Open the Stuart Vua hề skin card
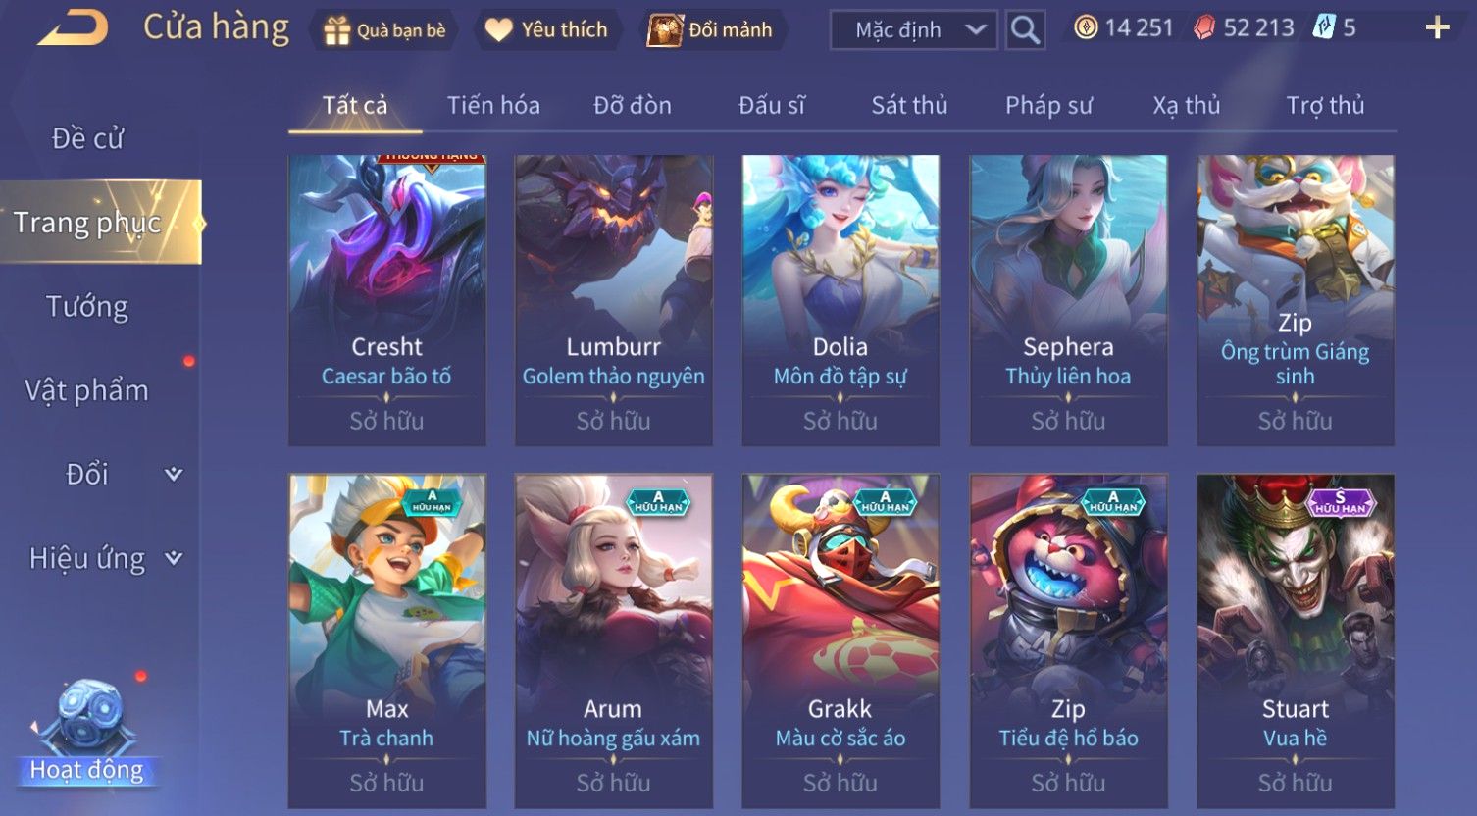Screen dimensions: 1477x816 coord(1296,641)
